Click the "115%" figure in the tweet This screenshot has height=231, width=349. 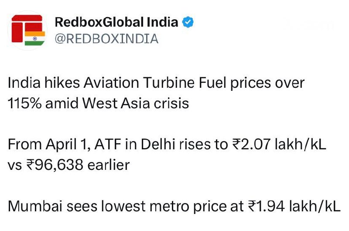point(24,104)
